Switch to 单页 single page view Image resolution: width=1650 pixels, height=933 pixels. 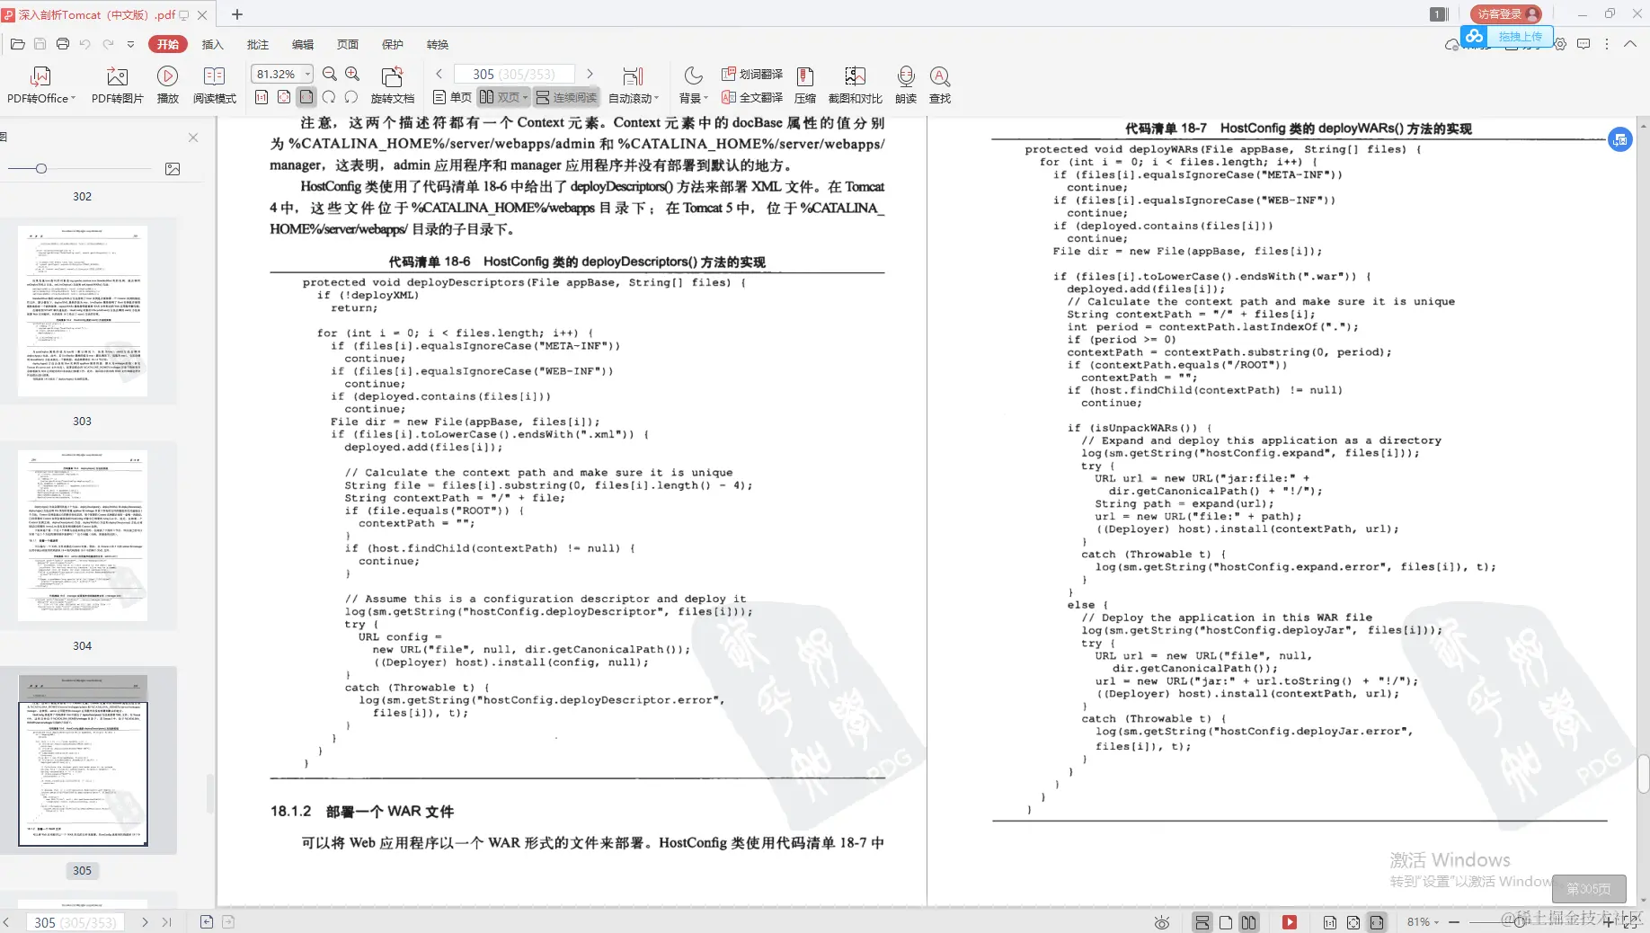[452, 97]
